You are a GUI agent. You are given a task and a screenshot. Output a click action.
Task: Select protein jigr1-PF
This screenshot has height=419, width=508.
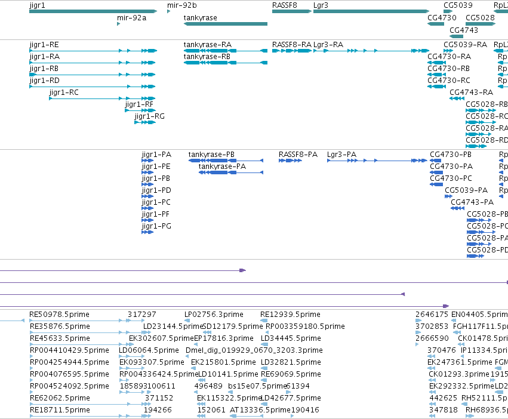[x=147, y=220]
